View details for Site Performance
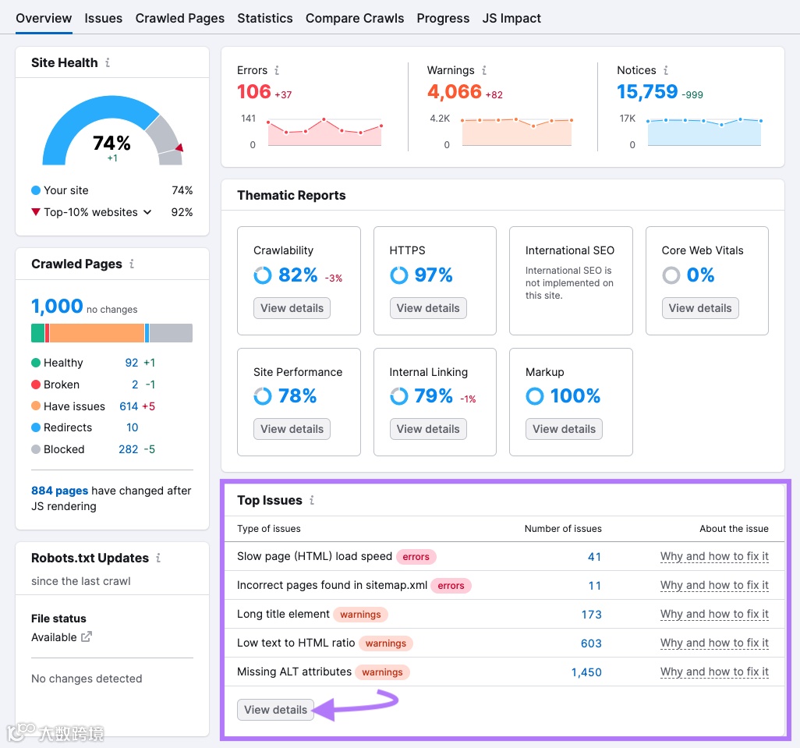This screenshot has width=800, height=748. 292,429
